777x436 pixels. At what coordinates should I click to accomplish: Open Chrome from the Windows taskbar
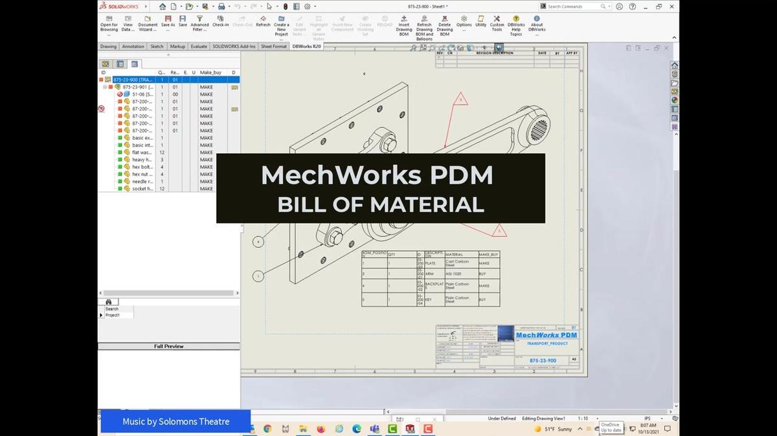pyautogui.click(x=267, y=428)
